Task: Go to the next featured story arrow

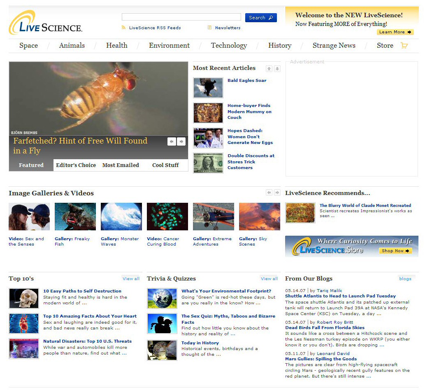Action: click(181, 141)
